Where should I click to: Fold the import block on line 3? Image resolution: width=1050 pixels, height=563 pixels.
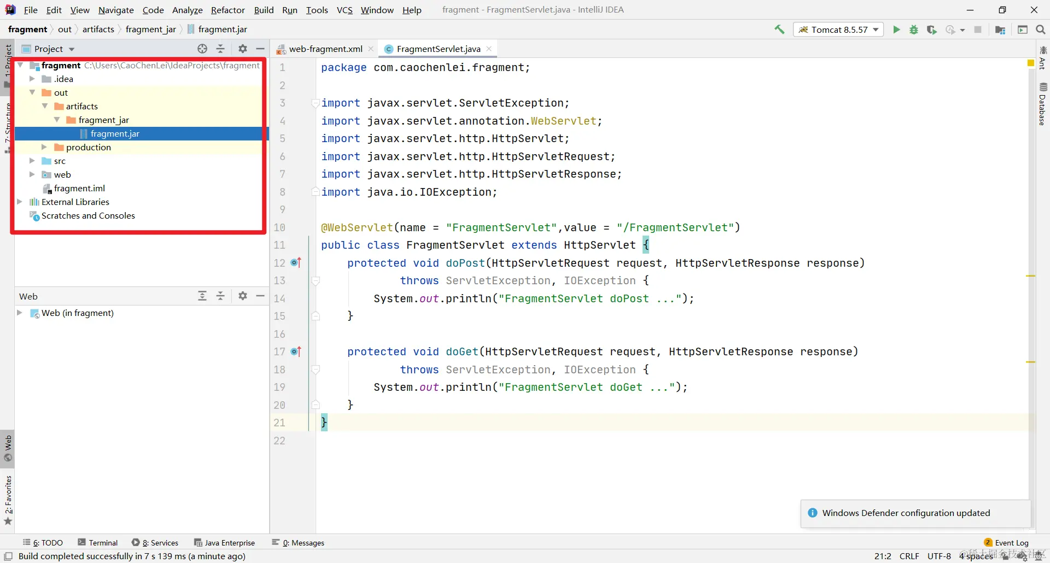click(x=316, y=103)
